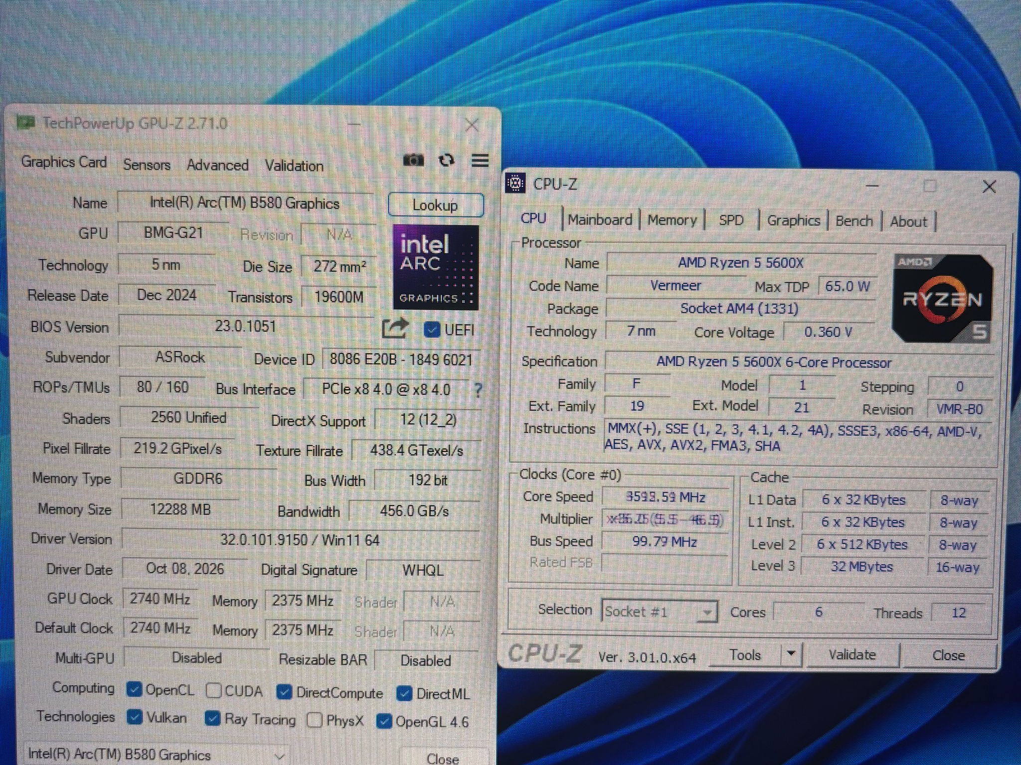Click the BIOS Version value 23.0.1051
This screenshot has height=765, width=1021.
[x=246, y=326]
